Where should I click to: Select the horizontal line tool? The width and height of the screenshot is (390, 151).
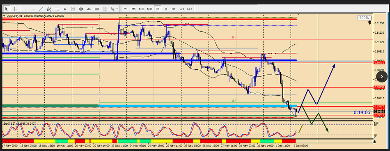[x=33, y=9]
